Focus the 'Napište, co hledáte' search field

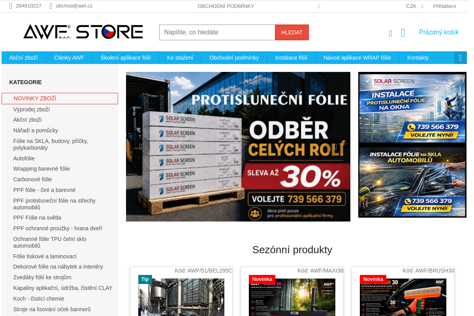[x=217, y=32]
